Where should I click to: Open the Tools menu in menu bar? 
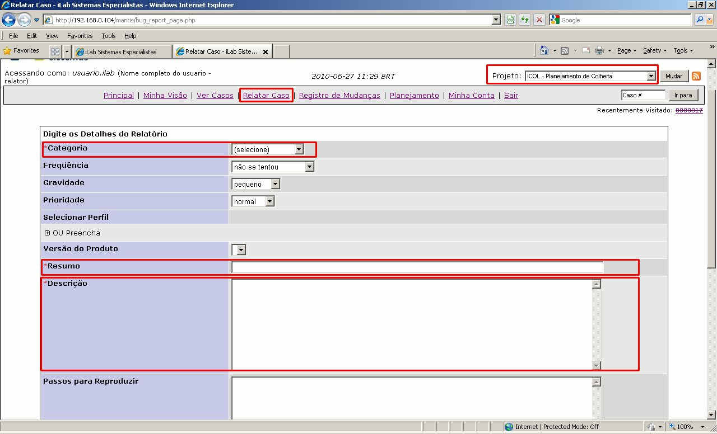pyautogui.click(x=109, y=36)
